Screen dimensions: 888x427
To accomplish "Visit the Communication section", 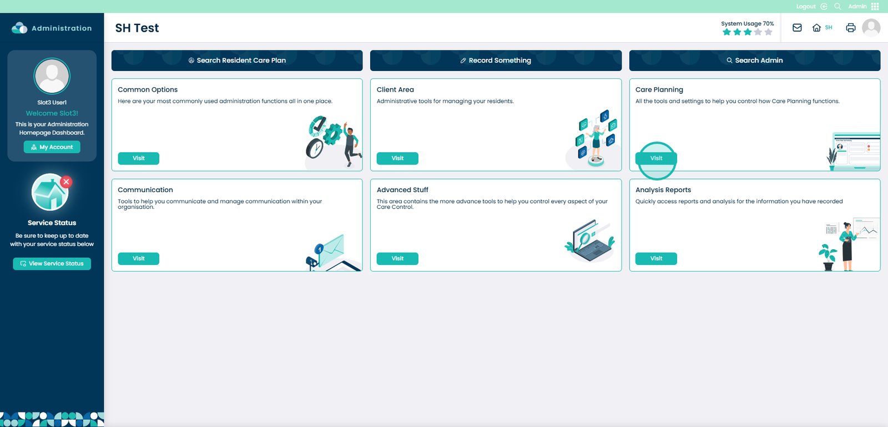I will [139, 259].
